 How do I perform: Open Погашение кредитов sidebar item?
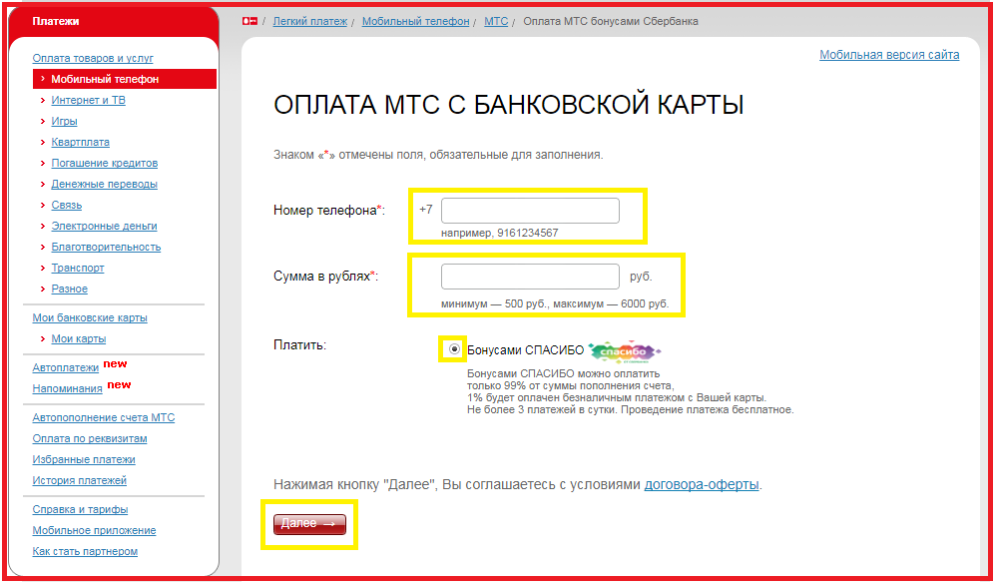pos(105,163)
